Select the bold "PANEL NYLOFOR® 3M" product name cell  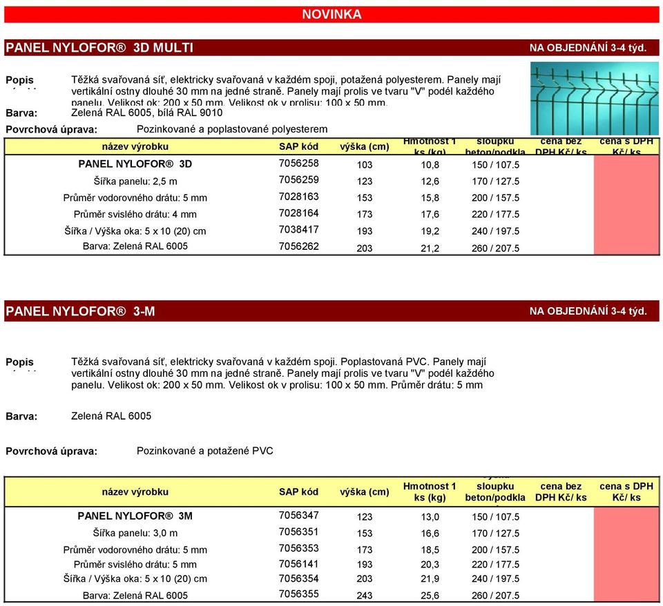click(135, 516)
